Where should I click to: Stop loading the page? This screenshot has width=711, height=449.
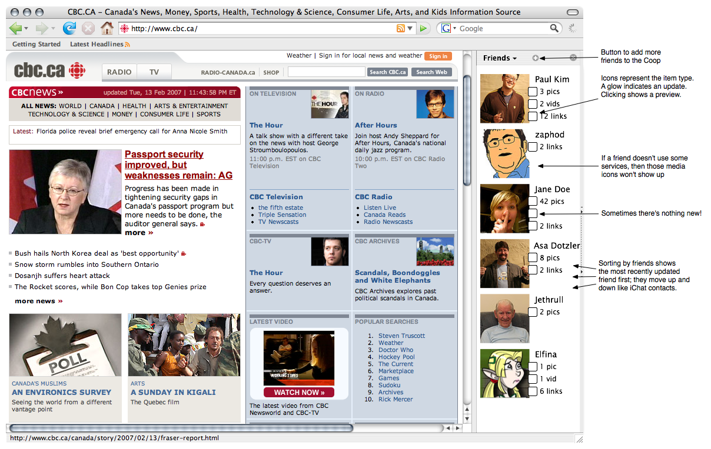click(x=88, y=28)
